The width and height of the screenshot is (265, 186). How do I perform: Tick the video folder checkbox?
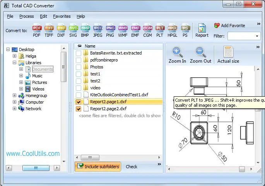[79, 88]
